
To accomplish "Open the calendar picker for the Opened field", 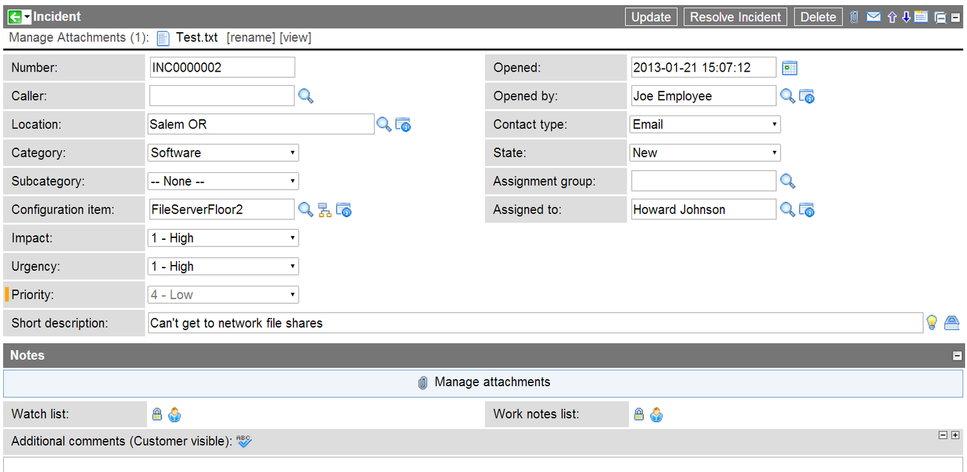I will (x=789, y=67).
